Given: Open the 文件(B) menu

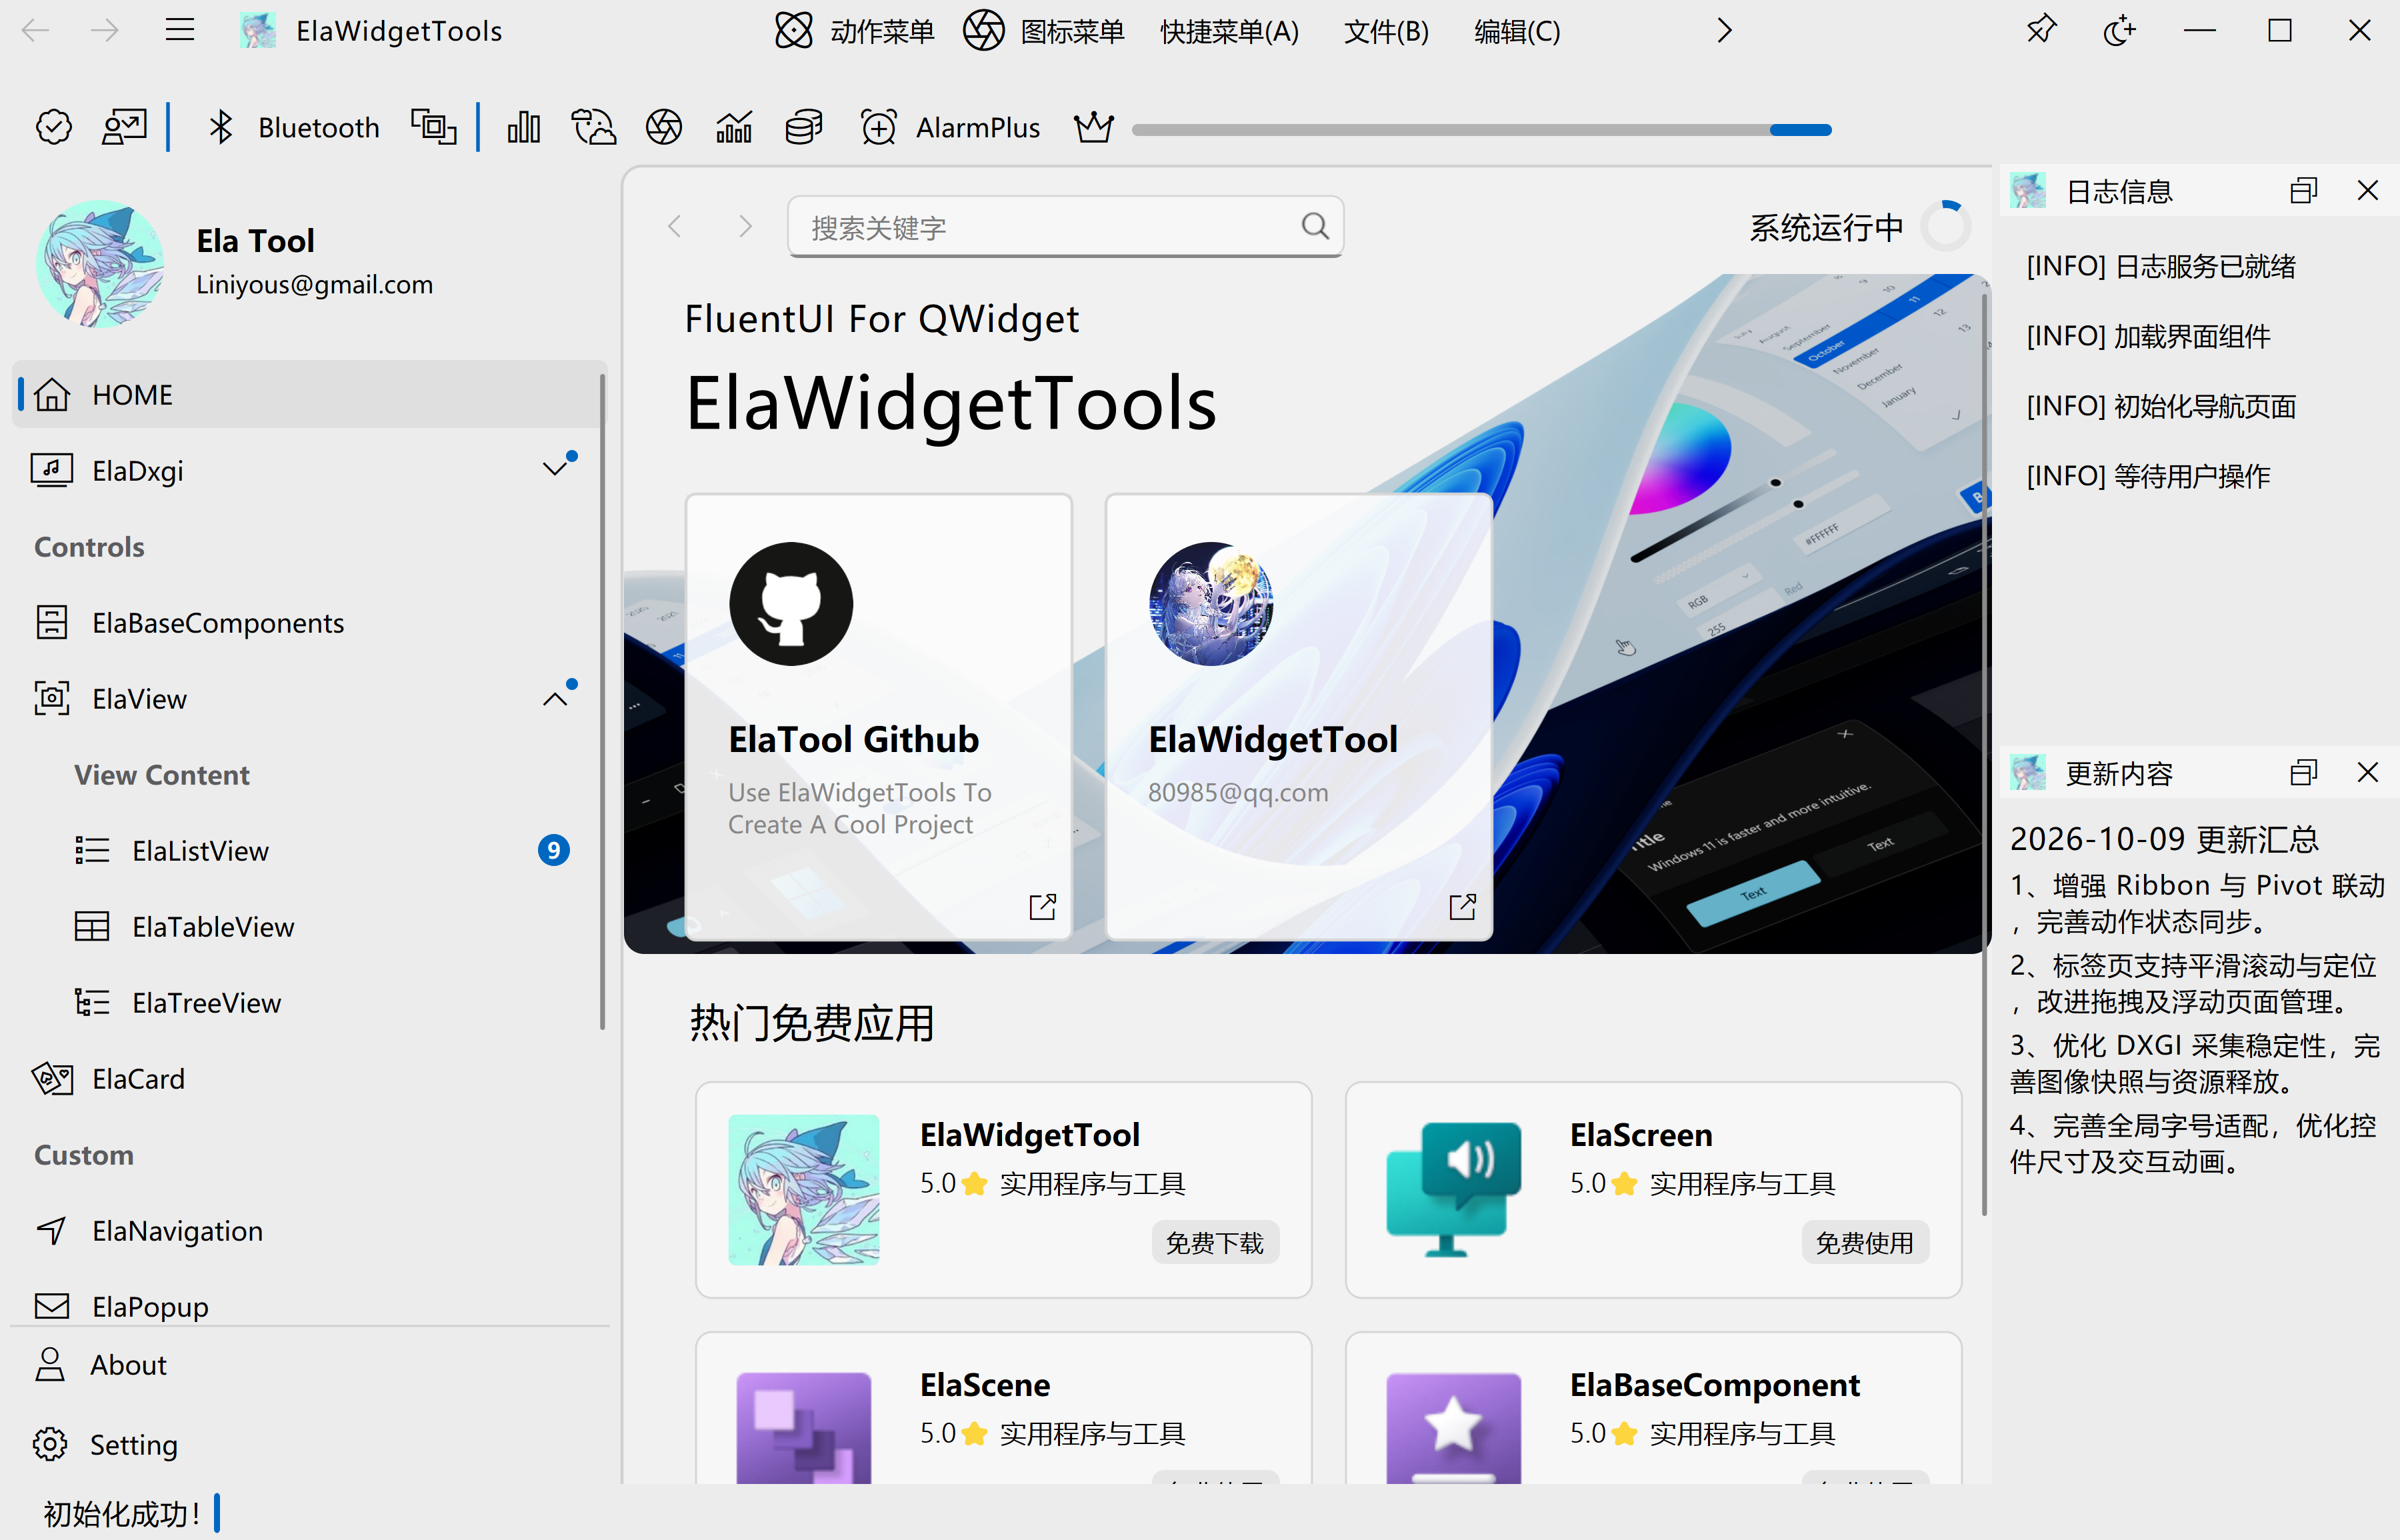Looking at the screenshot, I should pos(1386,31).
